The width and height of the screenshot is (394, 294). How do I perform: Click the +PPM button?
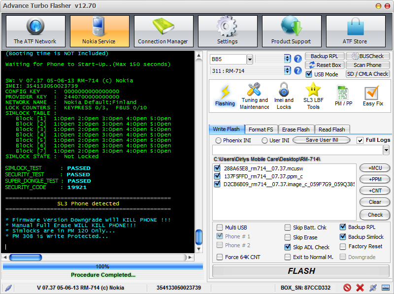coord(375,179)
